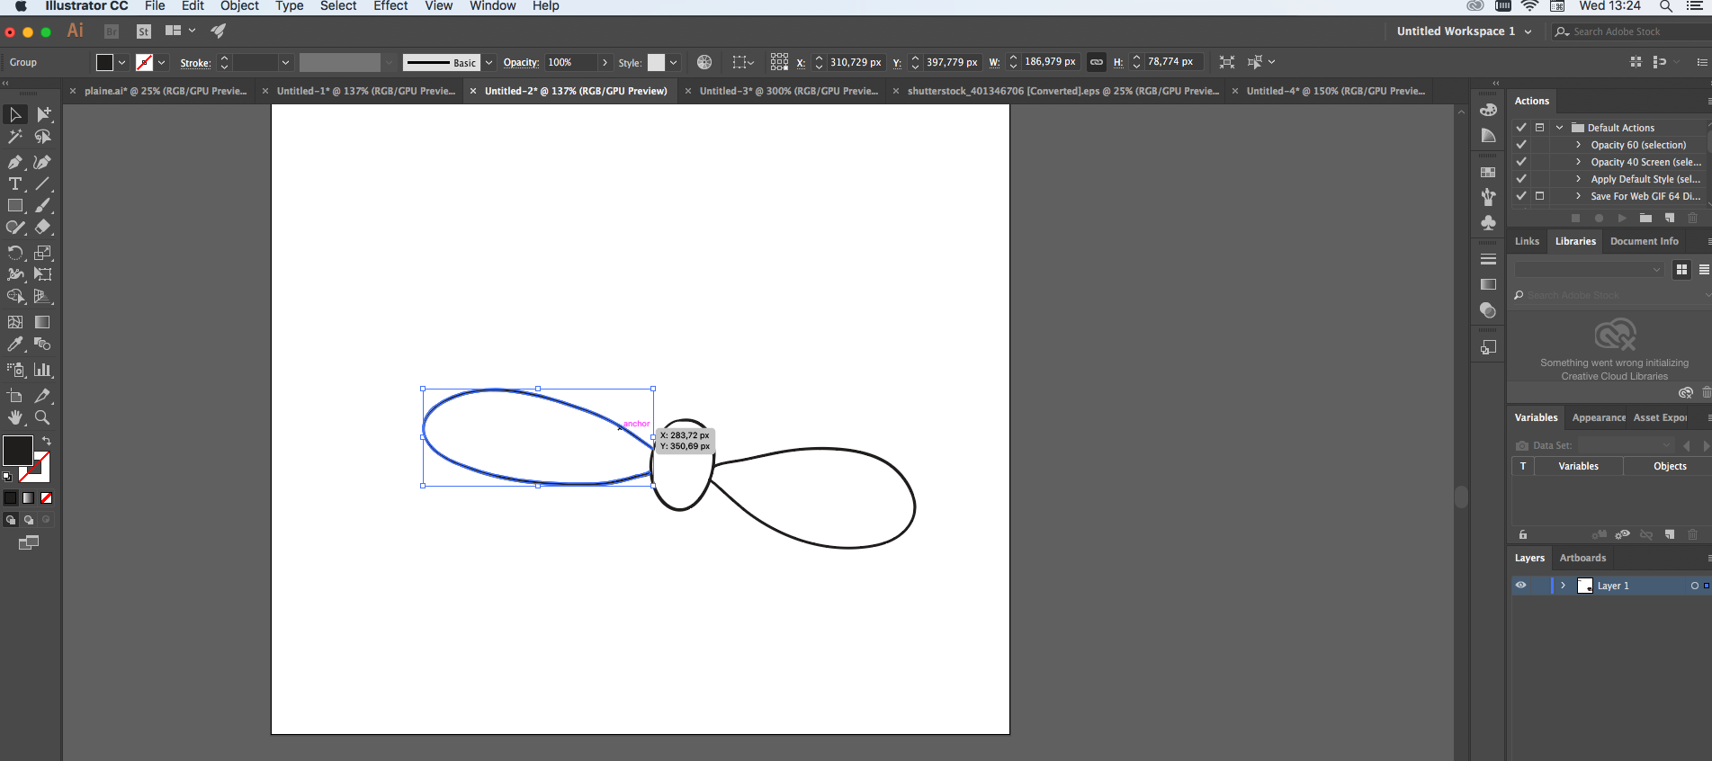Switch to the Document Info tab
1712x761 pixels.
pyautogui.click(x=1644, y=241)
